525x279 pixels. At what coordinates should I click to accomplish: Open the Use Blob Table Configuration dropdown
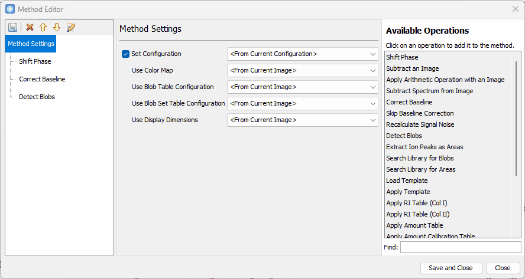point(302,87)
